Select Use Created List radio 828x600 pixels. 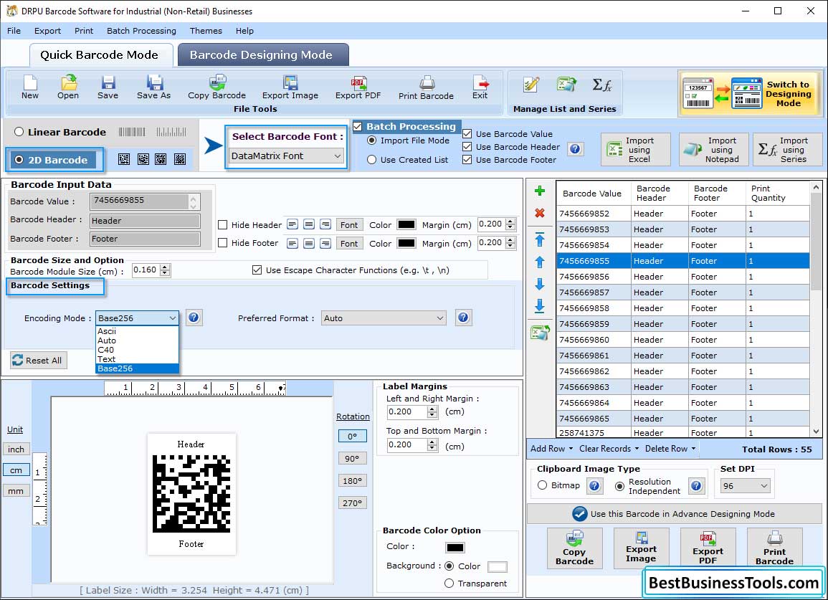tap(372, 160)
